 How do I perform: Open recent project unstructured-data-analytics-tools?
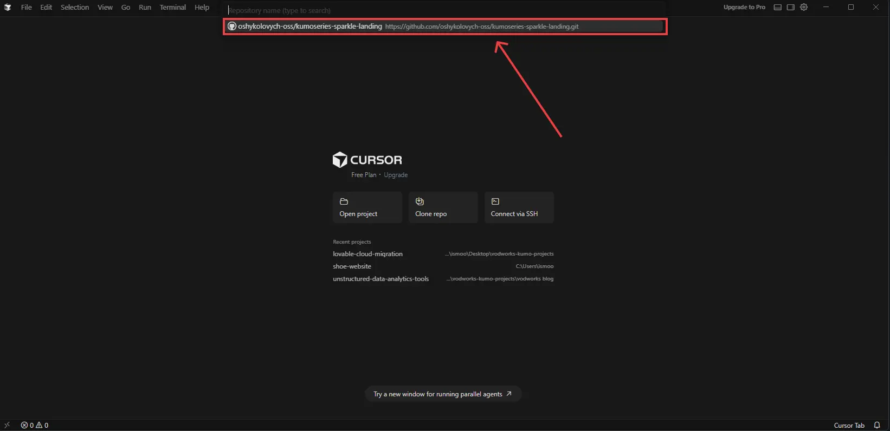(x=443, y=279)
